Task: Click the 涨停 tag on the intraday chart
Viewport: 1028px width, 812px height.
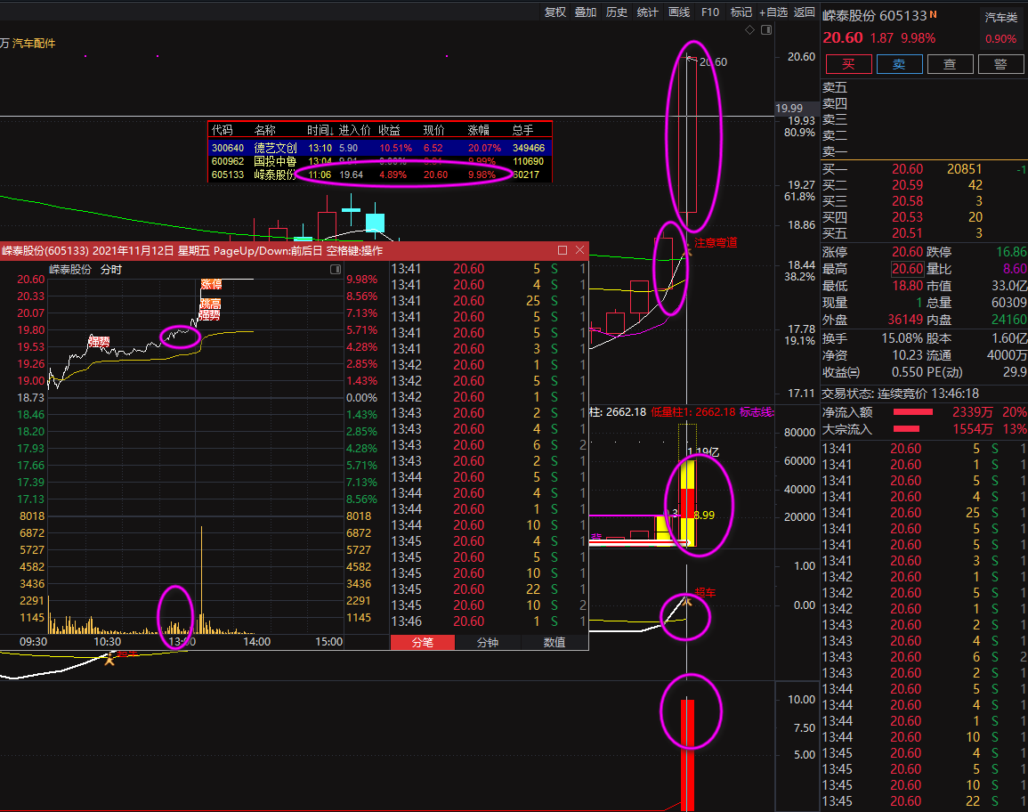Action: [211, 284]
